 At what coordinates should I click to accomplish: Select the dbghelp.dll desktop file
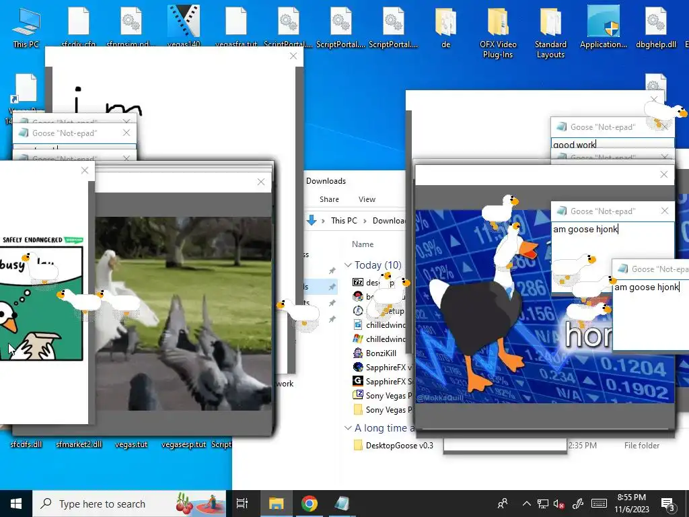(655, 26)
